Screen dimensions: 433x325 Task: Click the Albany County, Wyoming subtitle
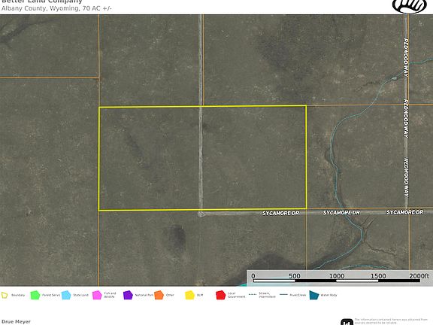(56, 8)
